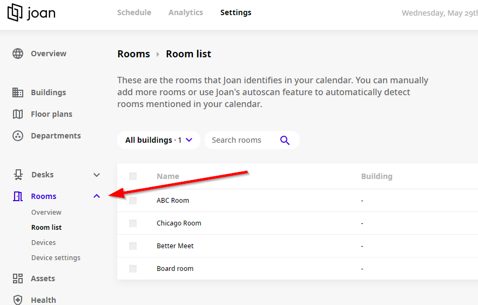Viewport: 478px width, 305px height.
Task: Open the Analytics tab
Action: (x=185, y=12)
